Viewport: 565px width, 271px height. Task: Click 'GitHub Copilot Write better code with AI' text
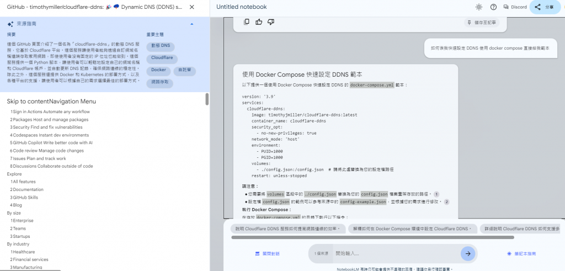tap(51, 143)
